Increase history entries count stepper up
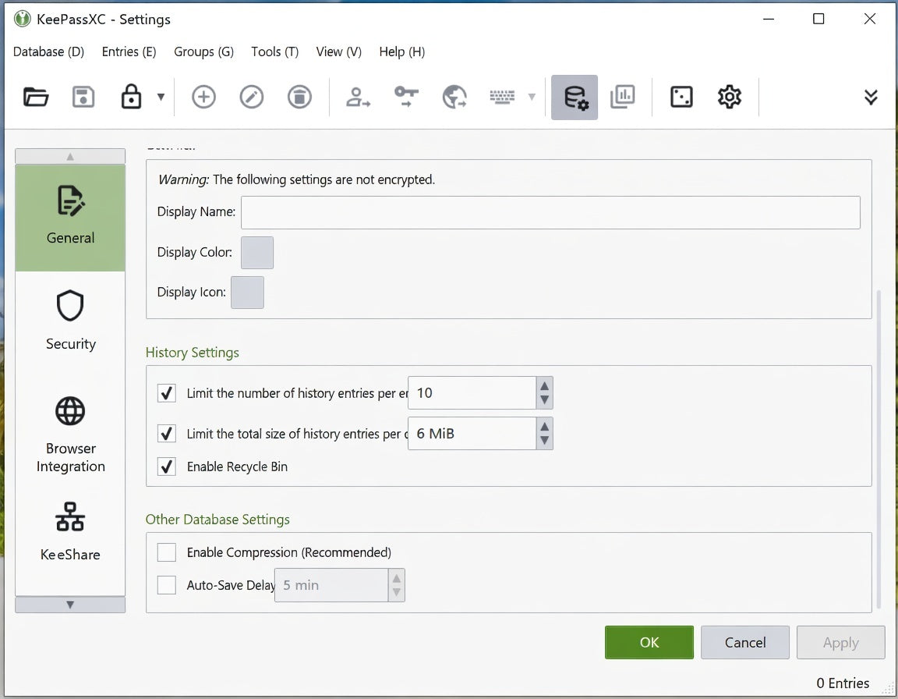Screen dimensions: 898x699 click(x=545, y=385)
